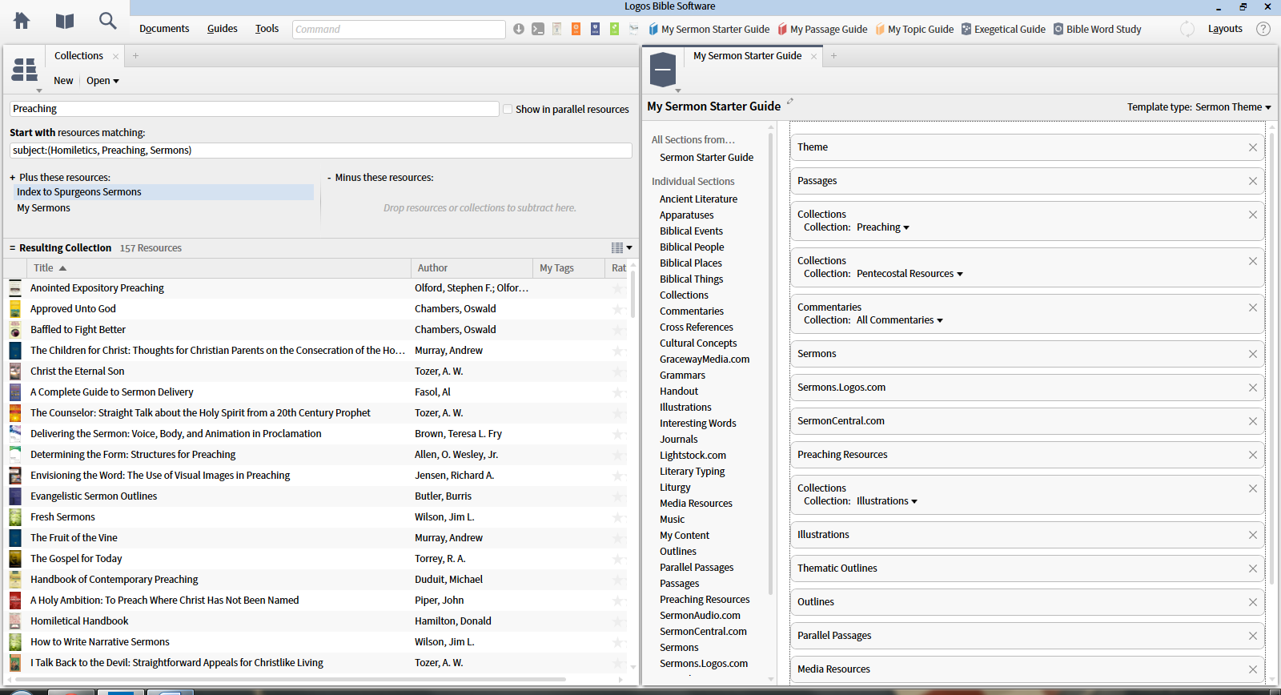Open Template type Sermon Theme dropdown
Viewport: 1281px width, 695px height.
click(1233, 107)
